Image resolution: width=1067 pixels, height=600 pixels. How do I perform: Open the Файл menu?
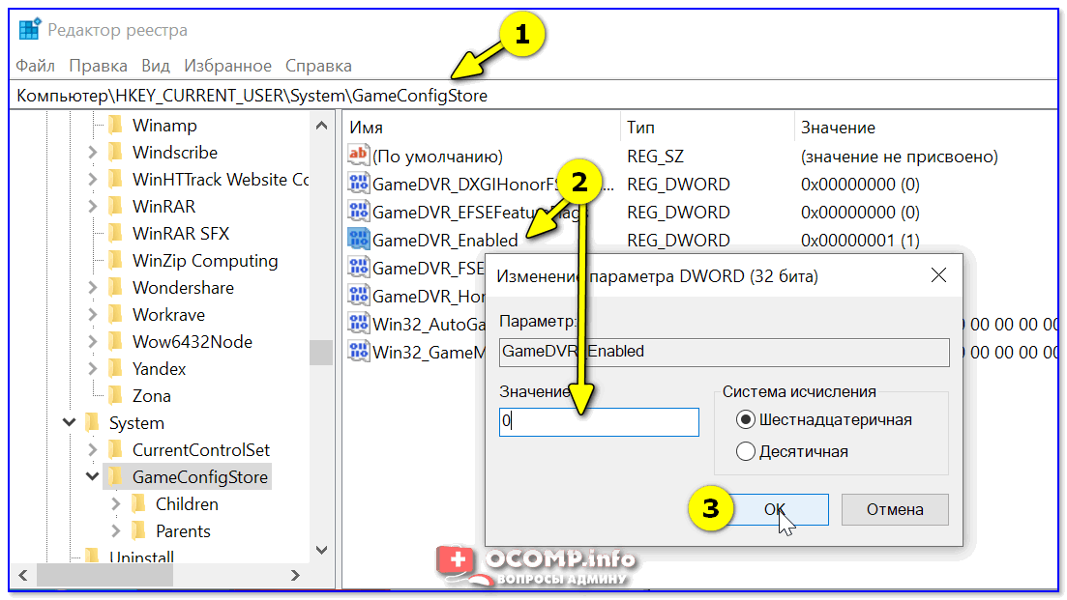coord(36,66)
